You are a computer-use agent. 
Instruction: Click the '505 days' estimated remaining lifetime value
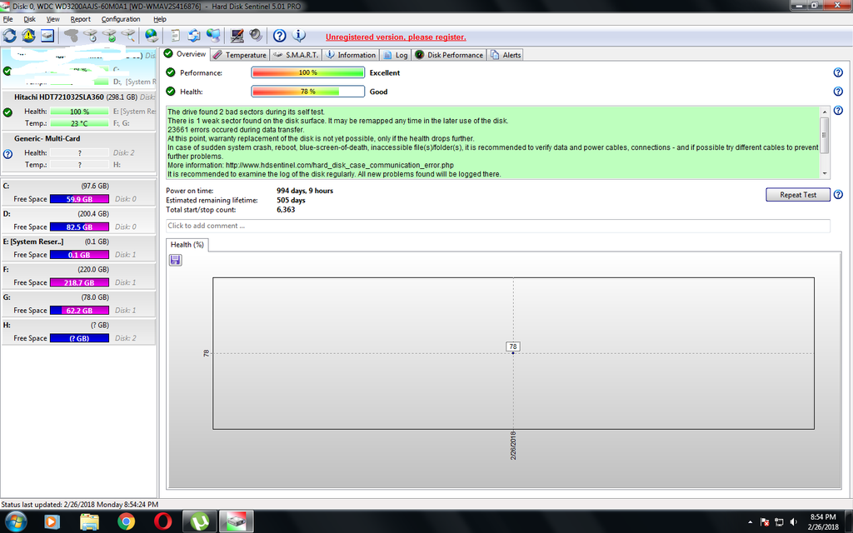[x=291, y=200]
